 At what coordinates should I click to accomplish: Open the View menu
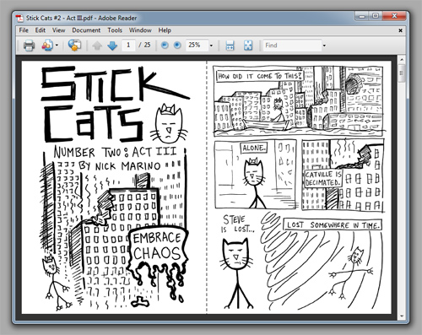tap(58, 30)
